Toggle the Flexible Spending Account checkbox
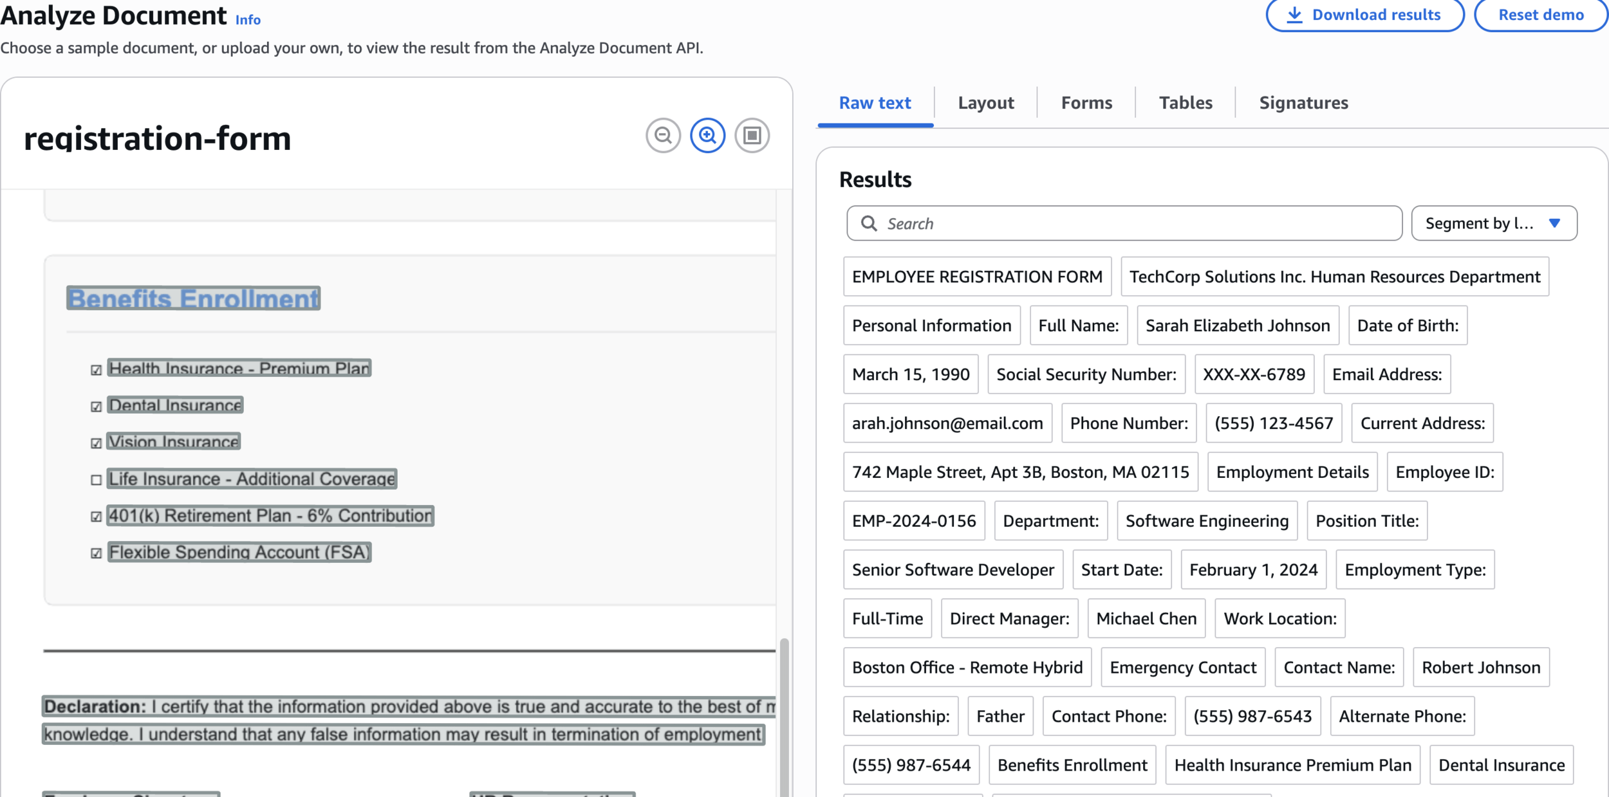This screenshot has width=1609, height=797. [96, 553]
